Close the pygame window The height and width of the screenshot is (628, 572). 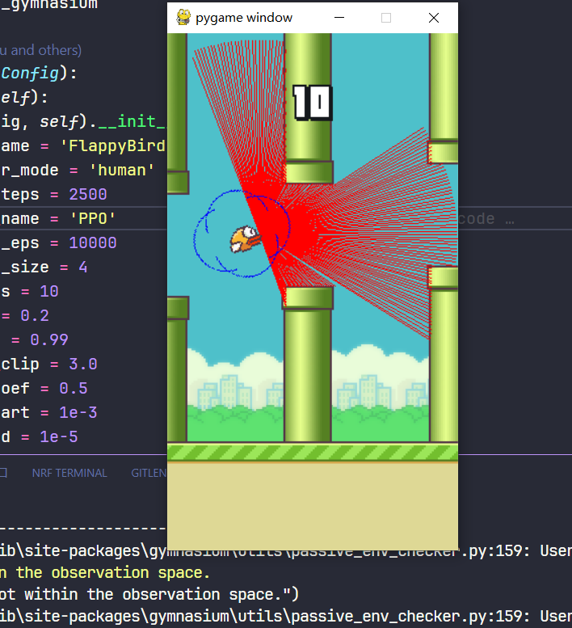coord(434,18)
